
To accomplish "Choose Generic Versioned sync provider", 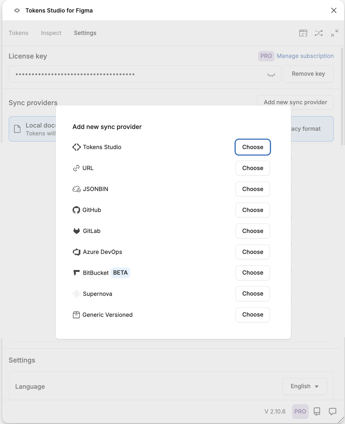I will click(x=253, y=315).
